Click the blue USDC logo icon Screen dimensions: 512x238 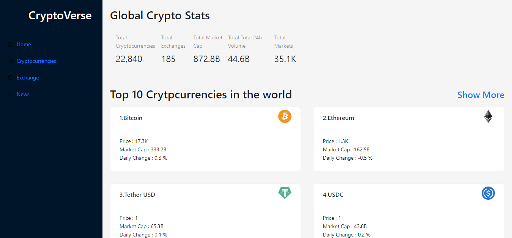point(488,193)
